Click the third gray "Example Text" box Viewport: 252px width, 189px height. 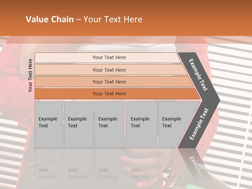(109, 124)
